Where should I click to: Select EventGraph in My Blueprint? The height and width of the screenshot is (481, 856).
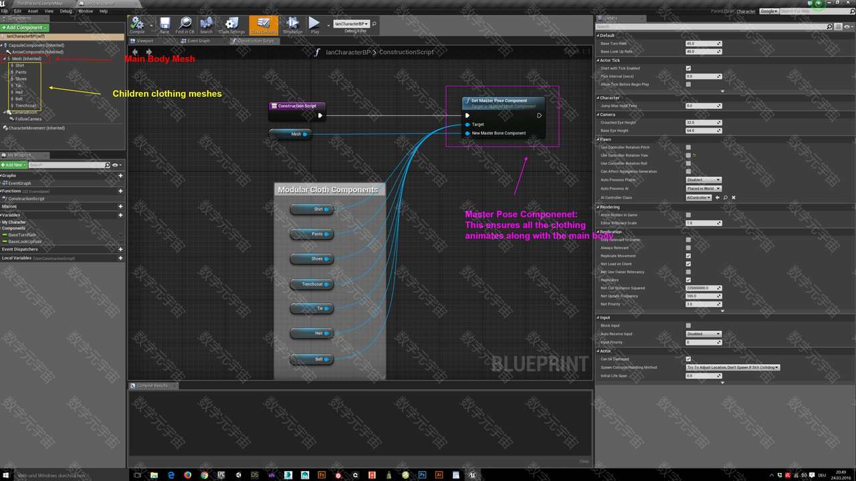tap(19, 183)
